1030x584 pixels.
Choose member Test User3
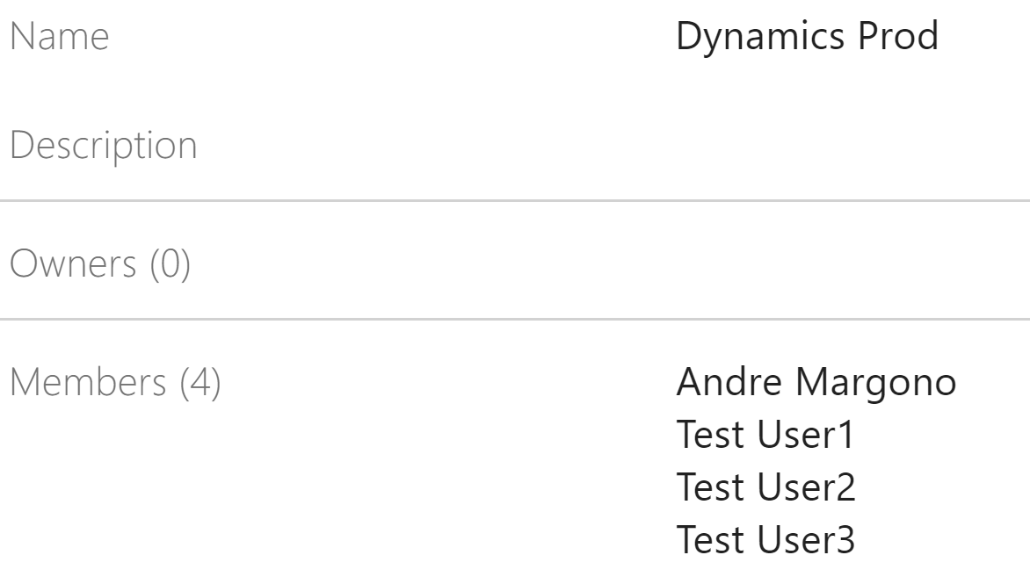pyautogui.click(x=765, y=540)
